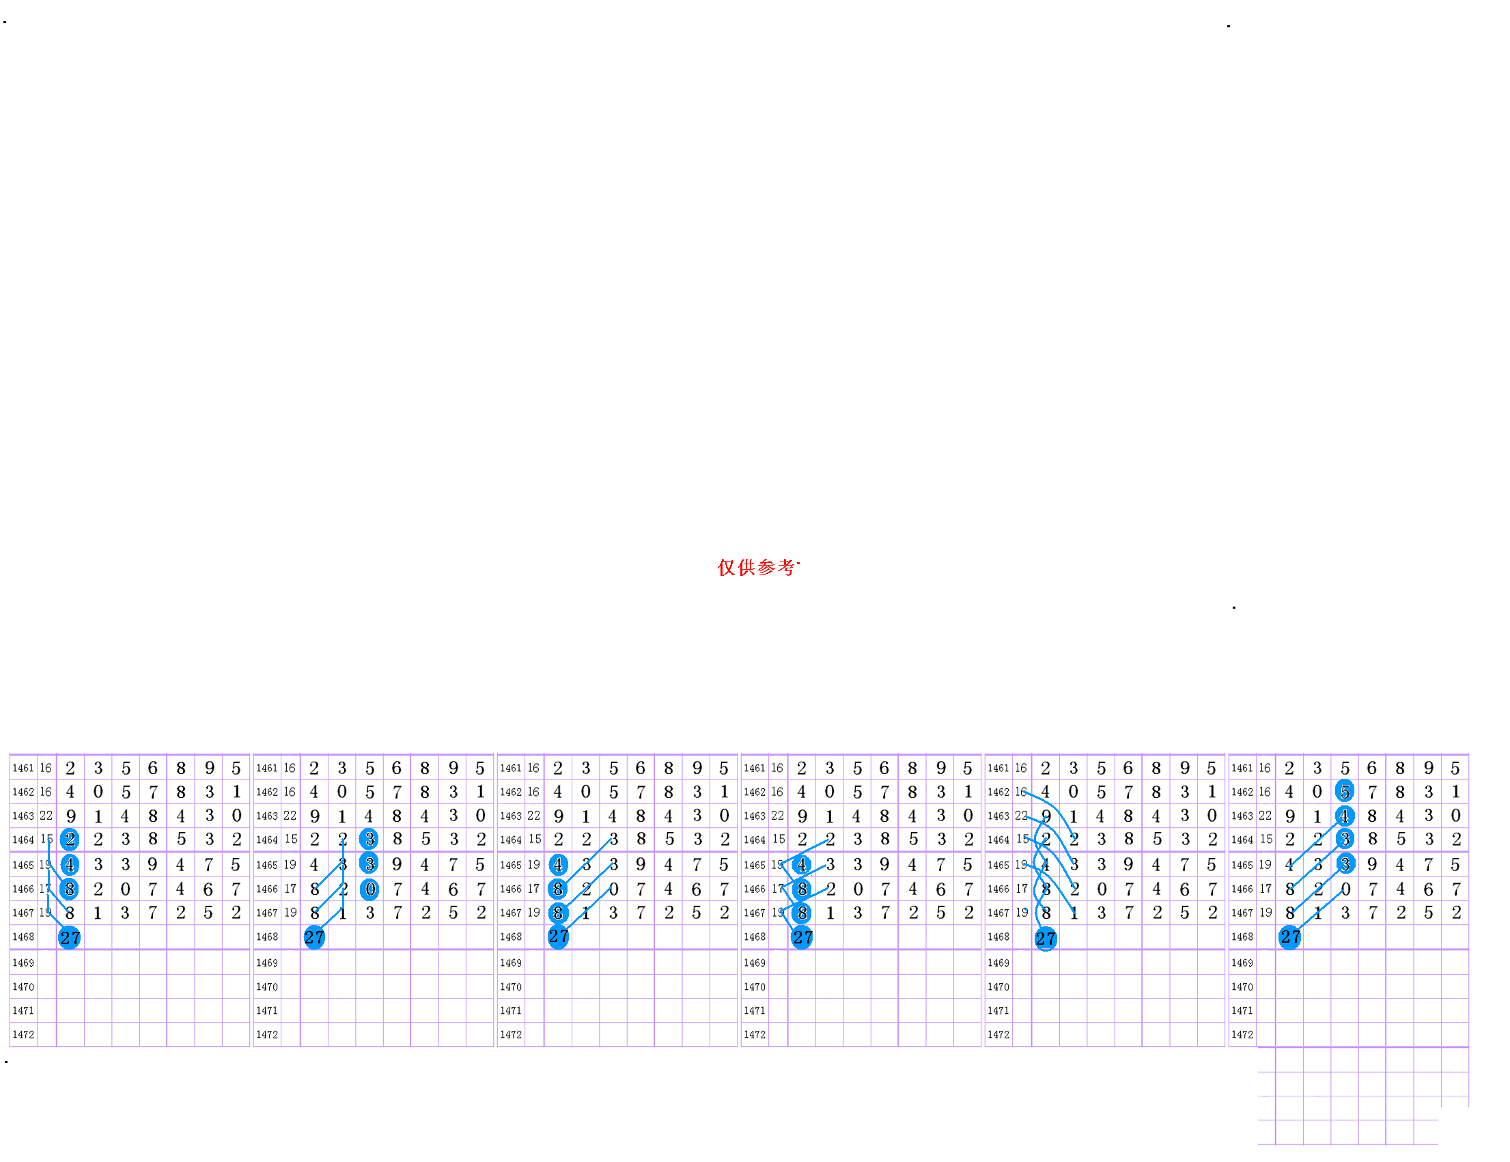Select circled 3 in row 1464, second table
The width and height of the screenshot is (1510, 1162).
(x=369, y=840)
